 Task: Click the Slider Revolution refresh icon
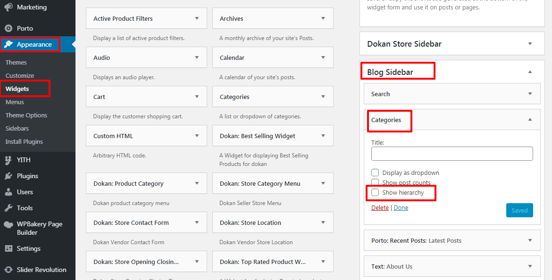[8, 270]
